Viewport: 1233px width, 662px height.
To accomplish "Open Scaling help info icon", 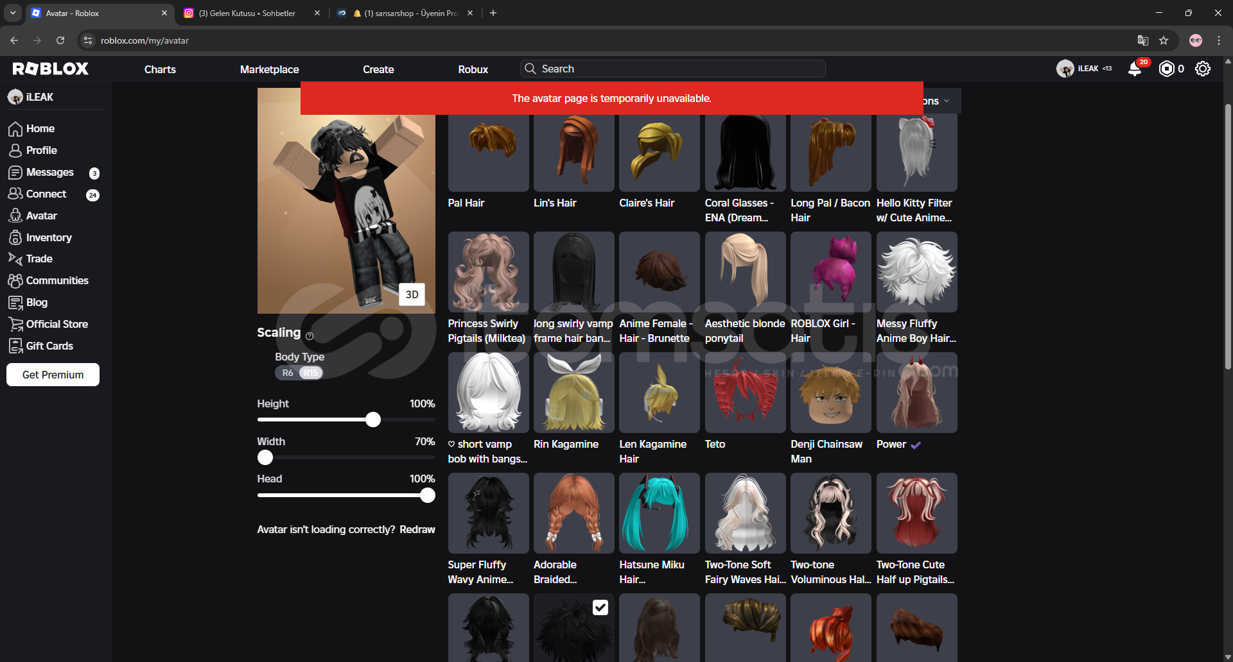I will coord(310,336).
